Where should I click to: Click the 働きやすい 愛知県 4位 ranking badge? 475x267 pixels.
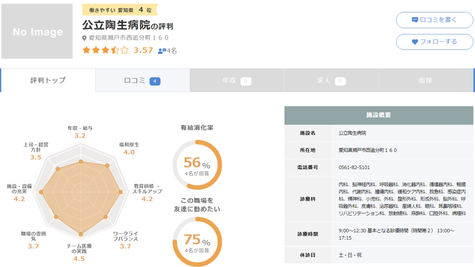click(x=120, y=10)
